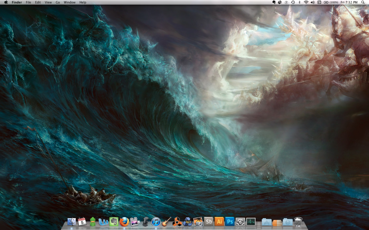Open the Finder application menu
369x230 pixels.
(x=17, y=3)
